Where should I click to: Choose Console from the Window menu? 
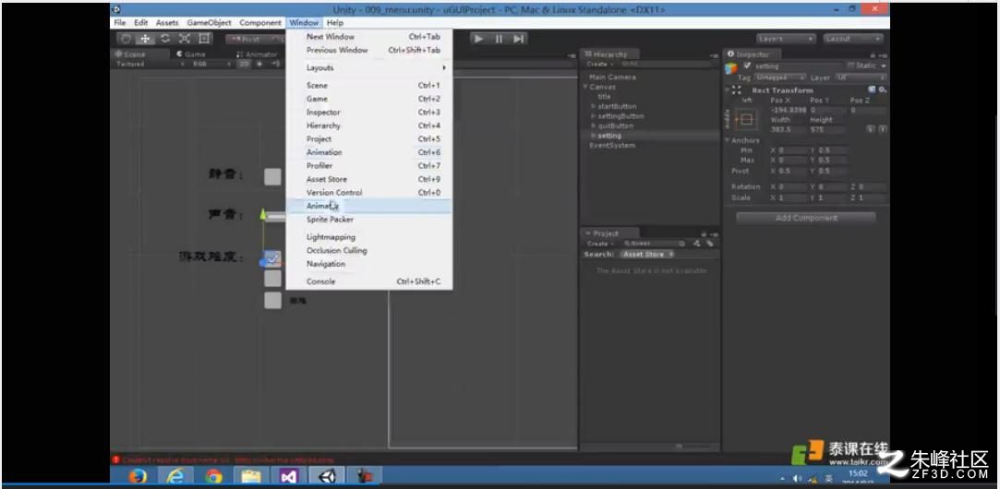tap(369, 281)
